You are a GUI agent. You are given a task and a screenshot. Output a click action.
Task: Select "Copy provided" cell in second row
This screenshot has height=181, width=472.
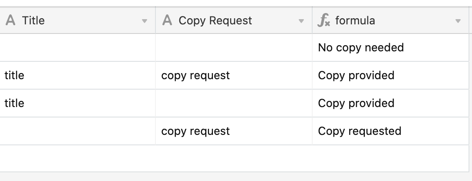click(391, 75)
